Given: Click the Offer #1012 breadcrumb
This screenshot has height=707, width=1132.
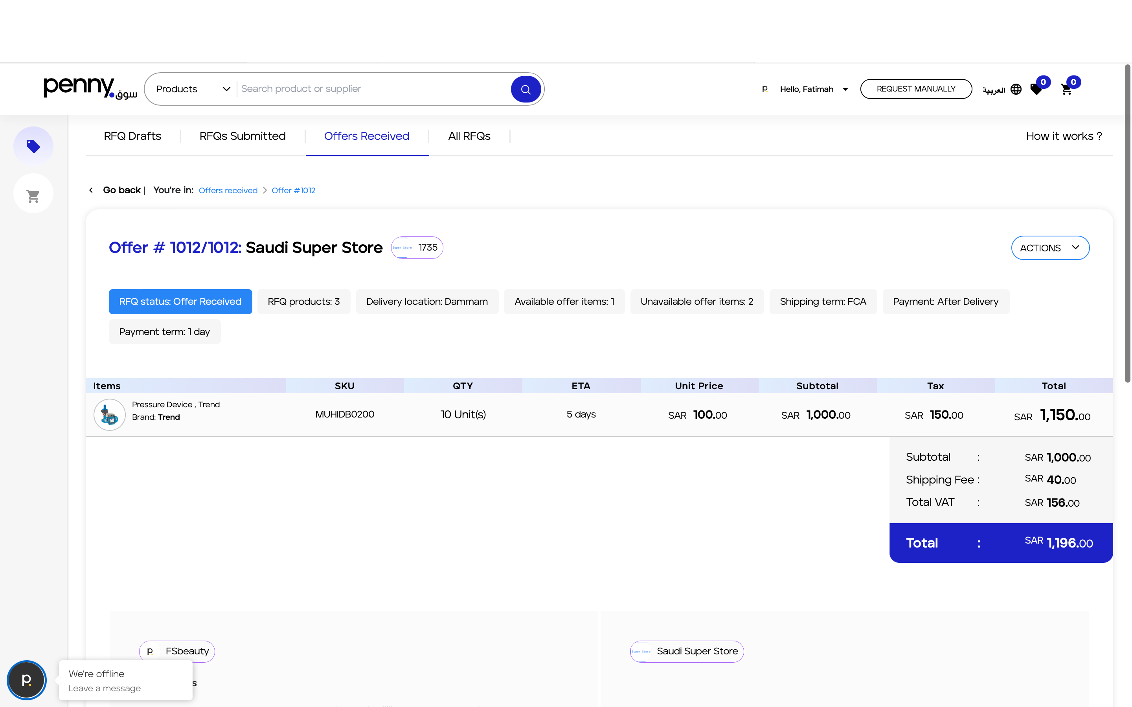Looking at the screenshot, I should tap(293, 191).
